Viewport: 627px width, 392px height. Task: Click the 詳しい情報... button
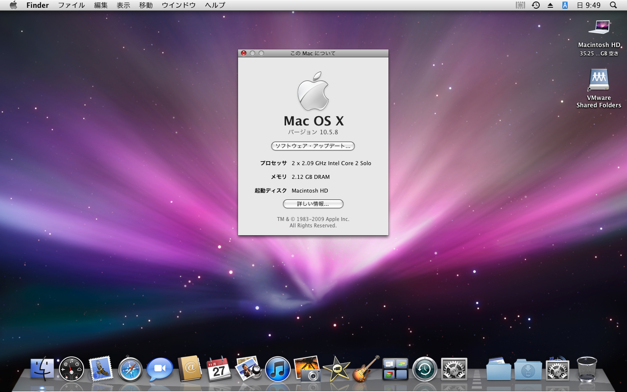pyautogui.click(x=313, y=204)
